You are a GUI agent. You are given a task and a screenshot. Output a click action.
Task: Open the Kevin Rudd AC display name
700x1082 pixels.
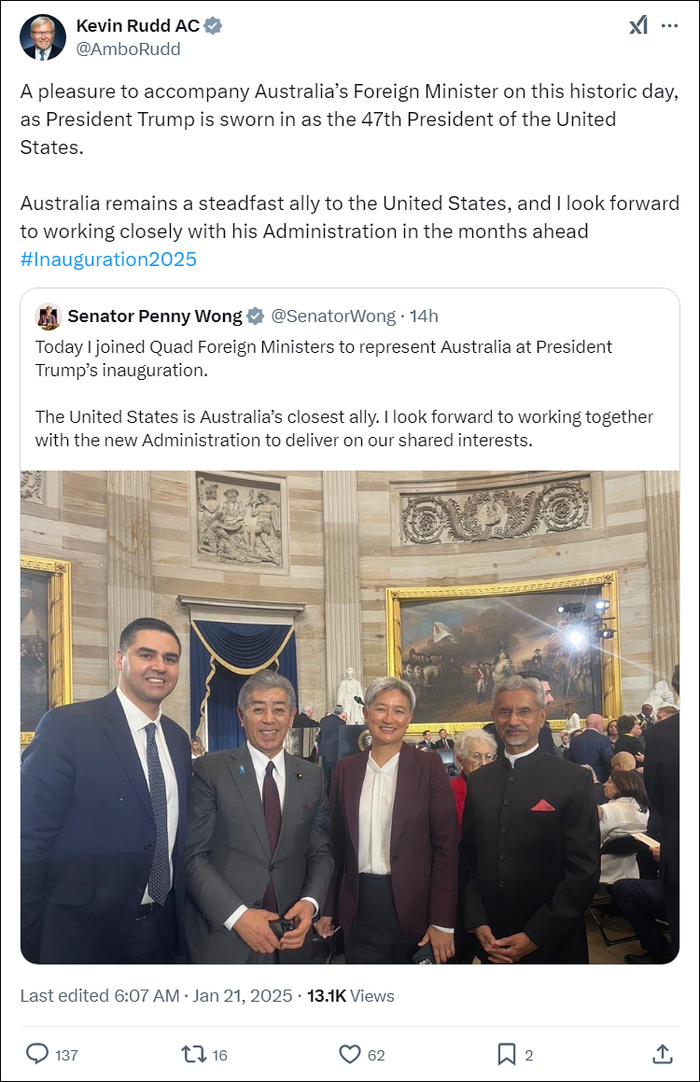pos(138,26)
